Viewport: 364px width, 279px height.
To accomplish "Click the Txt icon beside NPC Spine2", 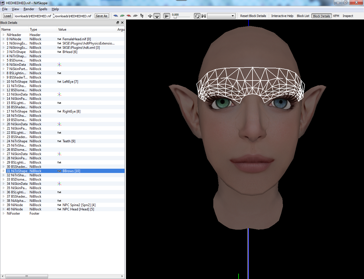I will pyautogui.click(x=59, y=205).
